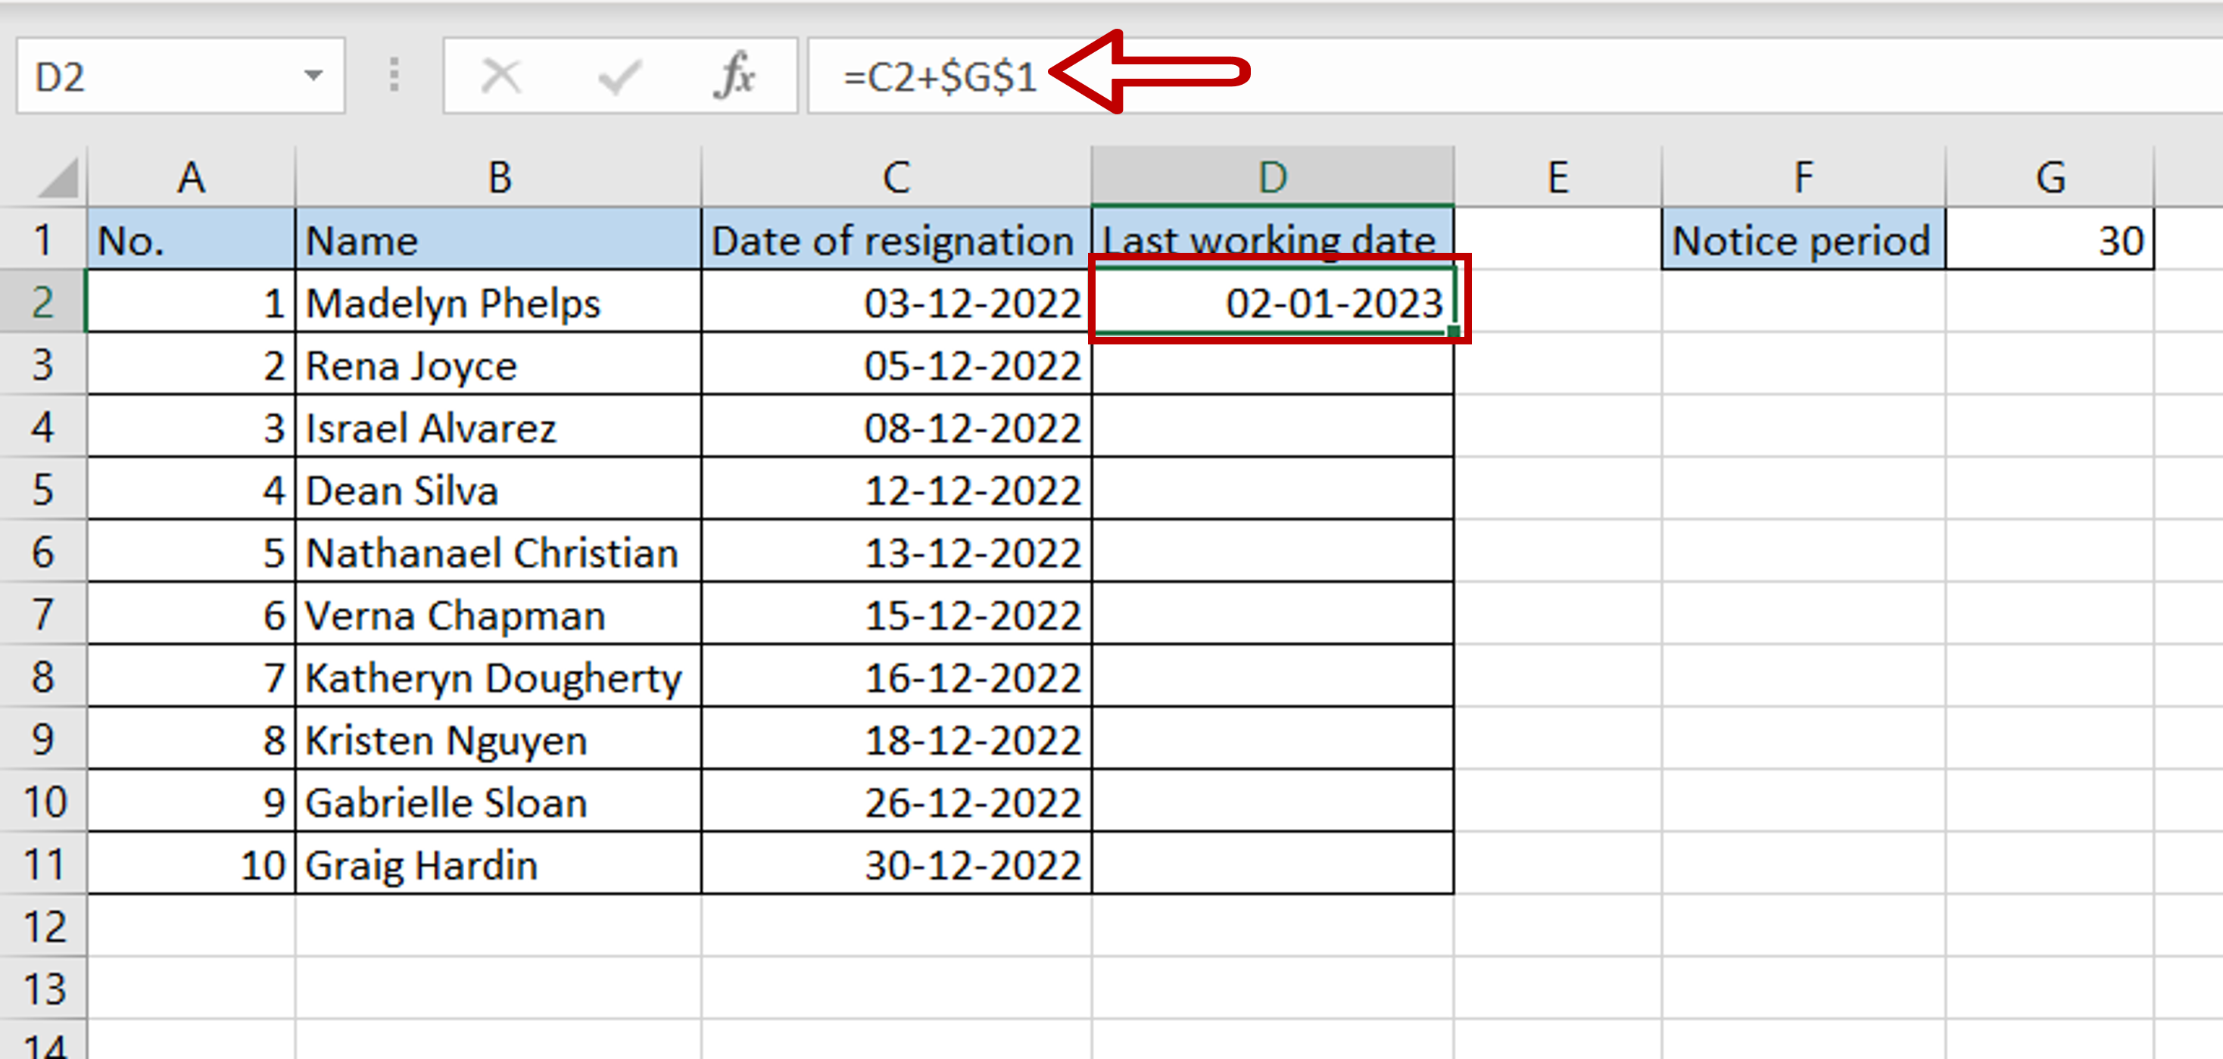Select cell D2 showing 02-01-2023

[x=1273, y=302]
